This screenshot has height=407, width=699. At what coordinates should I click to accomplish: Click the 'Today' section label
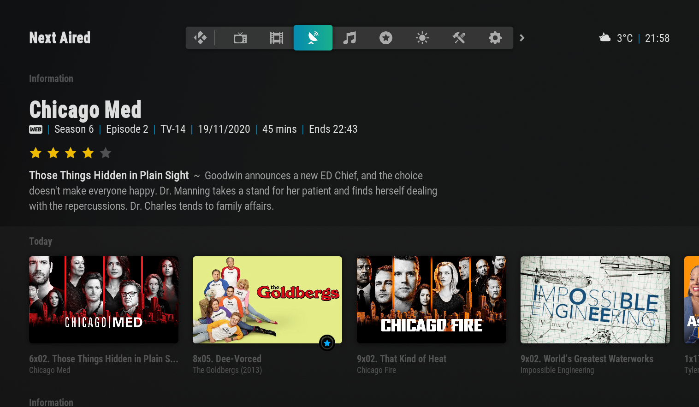point(41,241)
